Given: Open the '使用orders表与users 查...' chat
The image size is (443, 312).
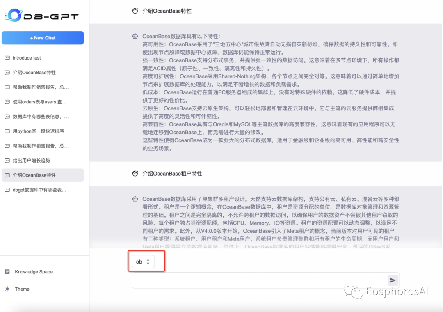Looking at the screenshot, I should pos(43,102).
